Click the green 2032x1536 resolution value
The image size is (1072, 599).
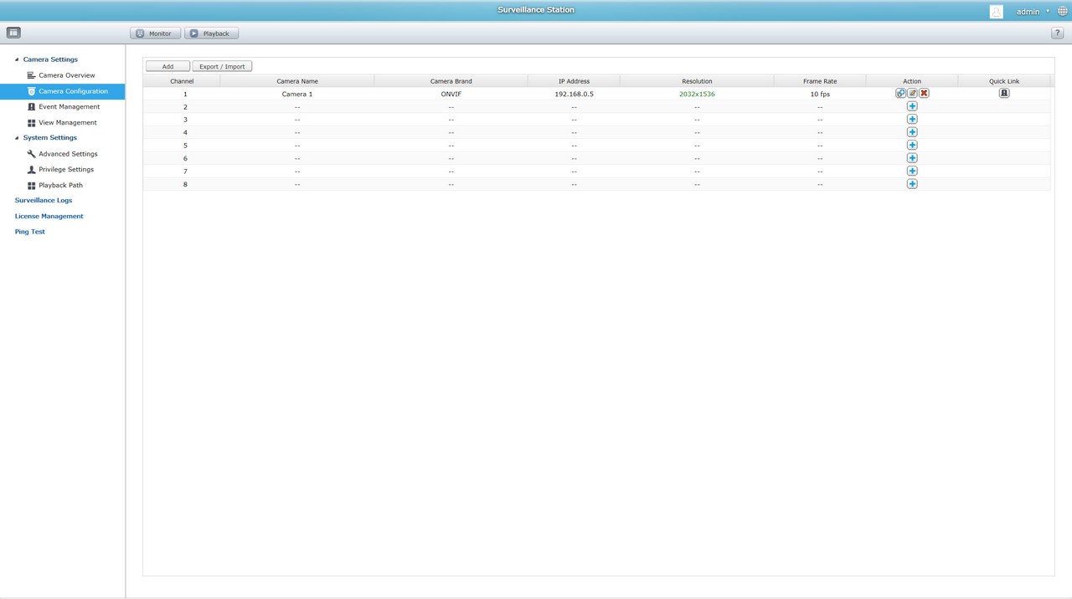(697, 94)
